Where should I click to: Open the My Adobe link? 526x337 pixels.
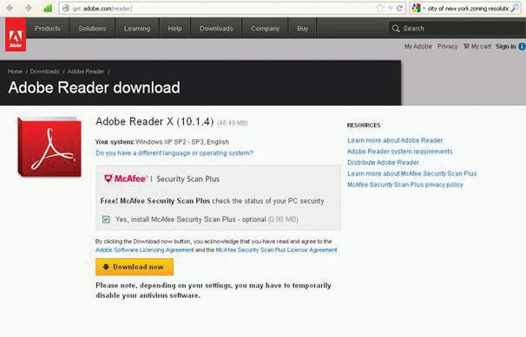pos(418,47)
